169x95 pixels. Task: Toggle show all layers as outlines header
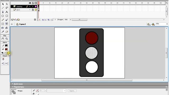click(36, 3)
